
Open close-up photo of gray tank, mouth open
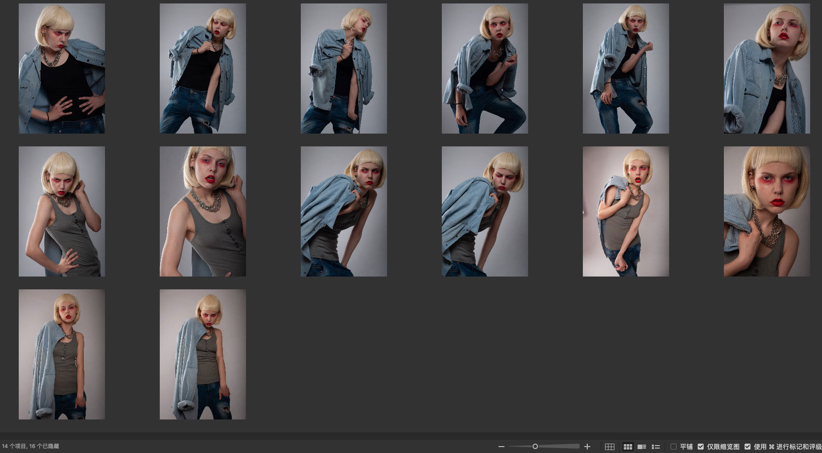click(x=203, y=211)
